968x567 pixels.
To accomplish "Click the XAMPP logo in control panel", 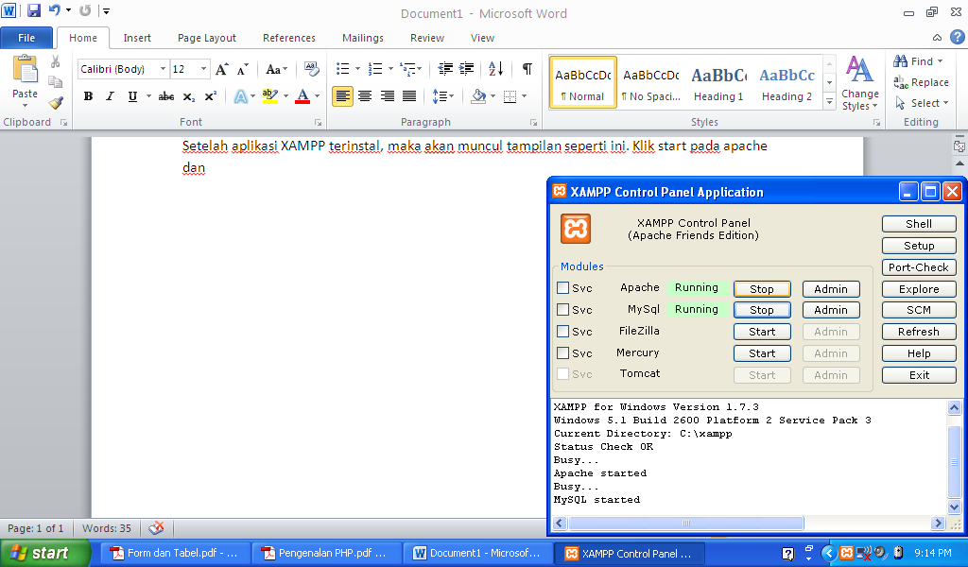I will coord(576,229).
